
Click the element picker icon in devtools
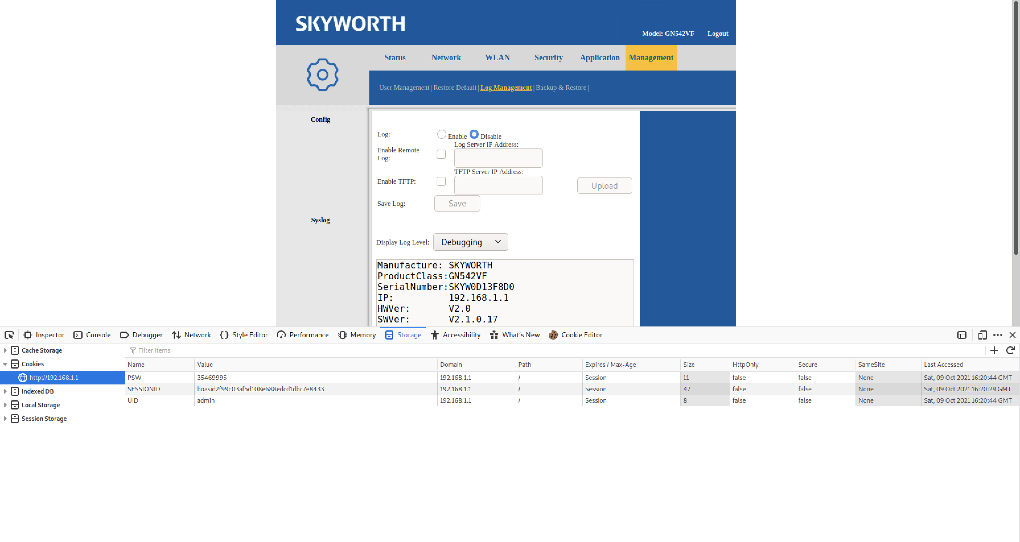click(9, 335)
